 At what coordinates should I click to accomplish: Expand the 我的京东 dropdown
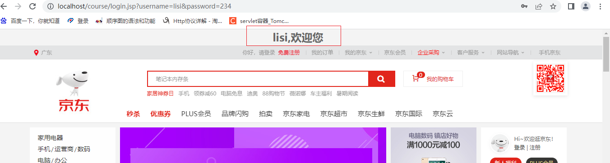point(358,53)
